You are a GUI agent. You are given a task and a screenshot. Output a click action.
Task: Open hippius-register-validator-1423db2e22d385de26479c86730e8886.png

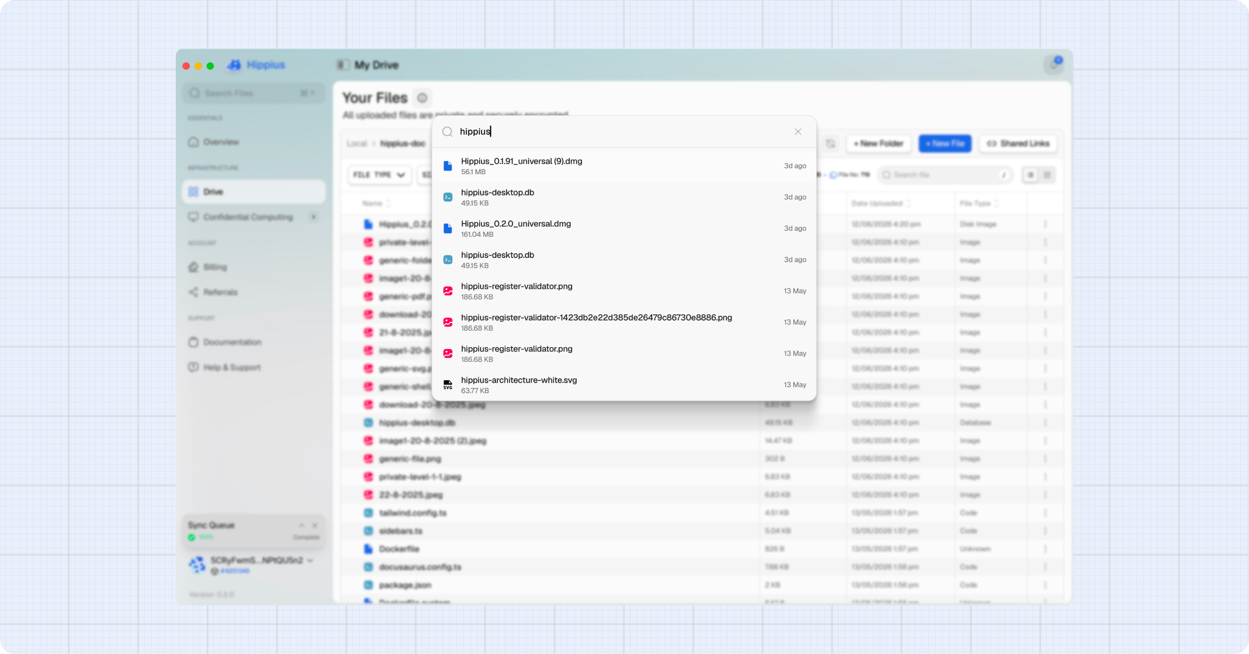pyautogui.click(x=624, y=322)
